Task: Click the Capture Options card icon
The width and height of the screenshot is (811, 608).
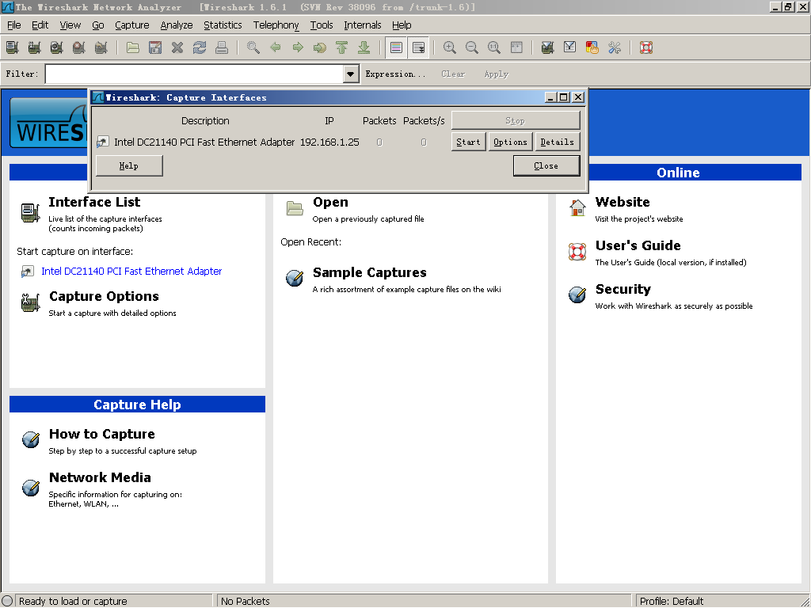Action: [x=30, y=302]
